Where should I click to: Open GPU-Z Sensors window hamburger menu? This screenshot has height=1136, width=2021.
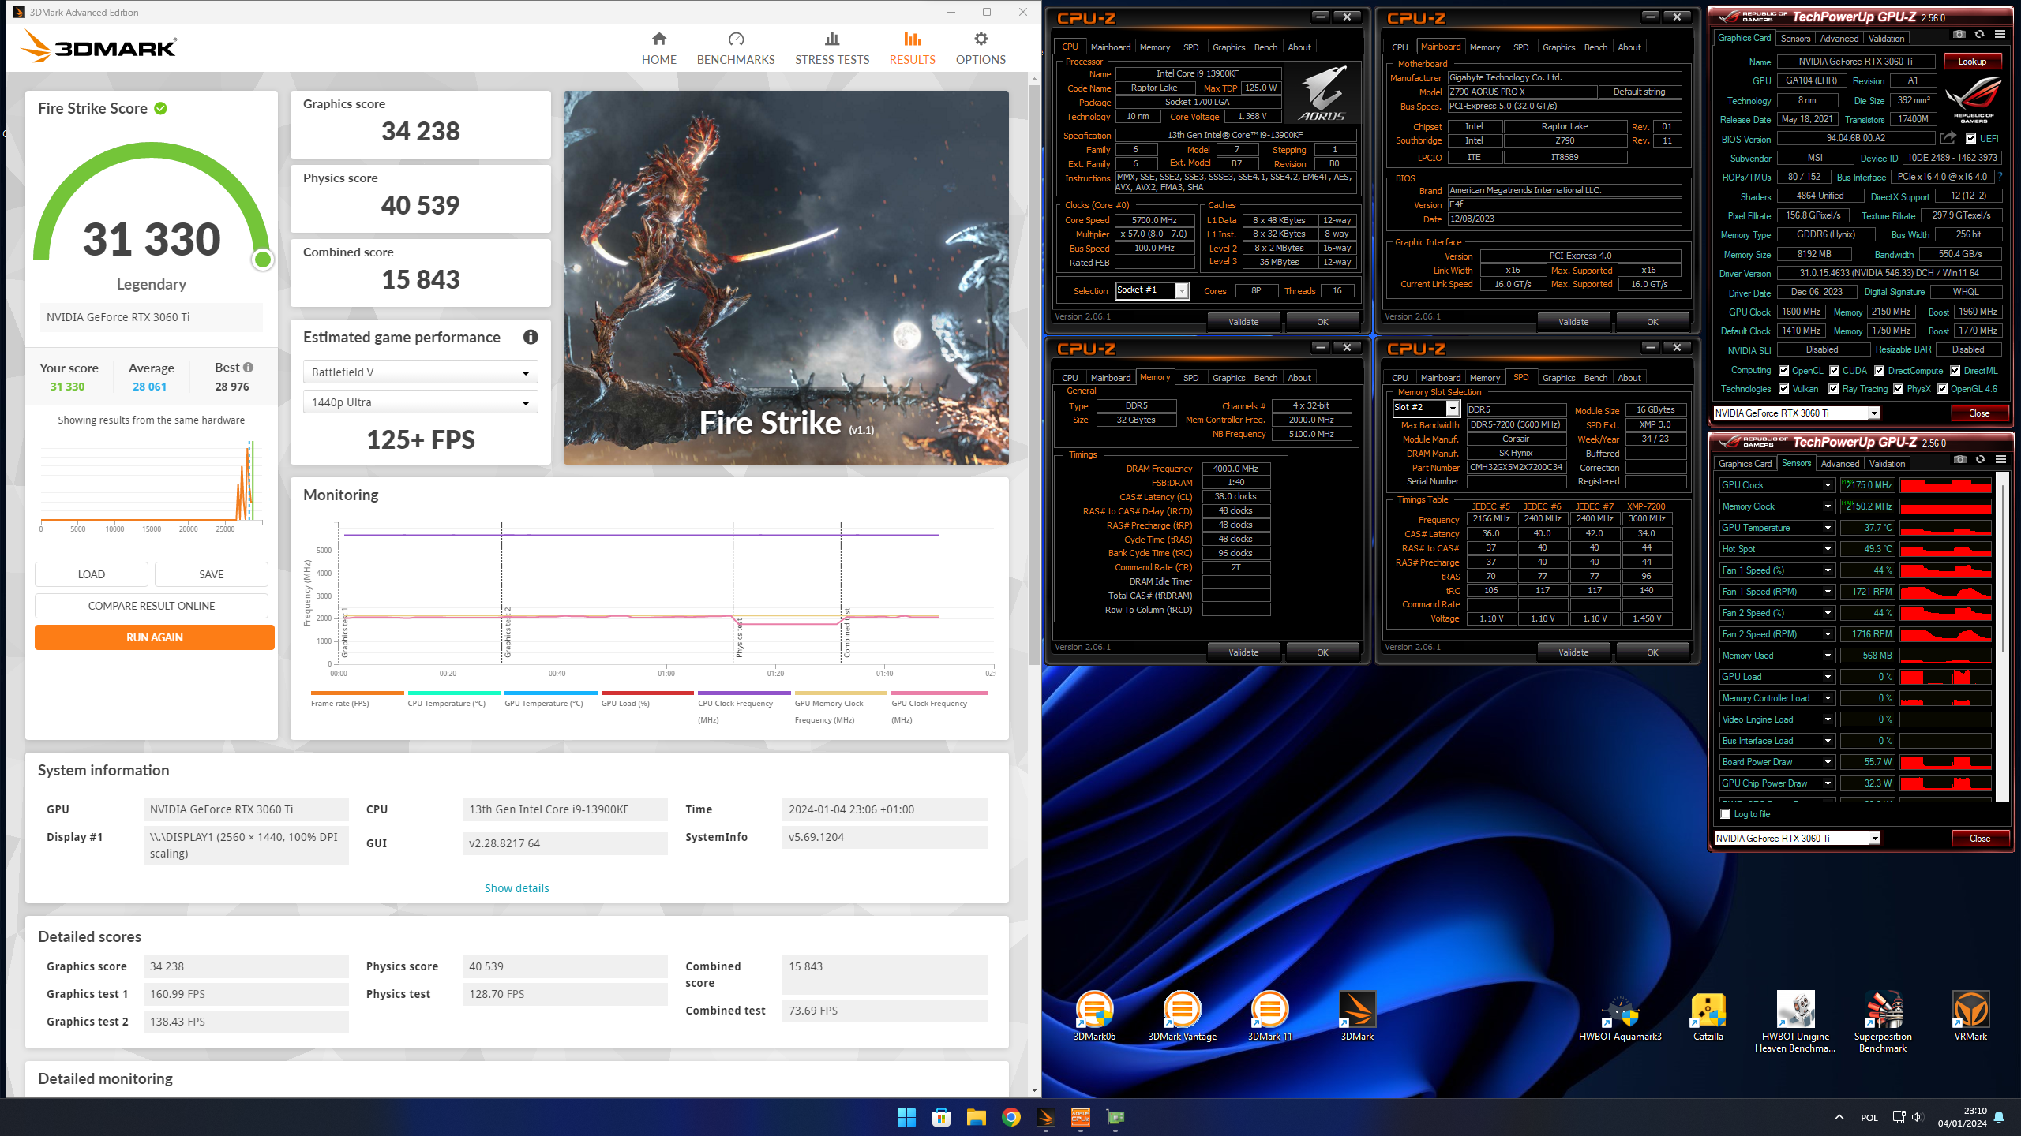click(2000, 459)
